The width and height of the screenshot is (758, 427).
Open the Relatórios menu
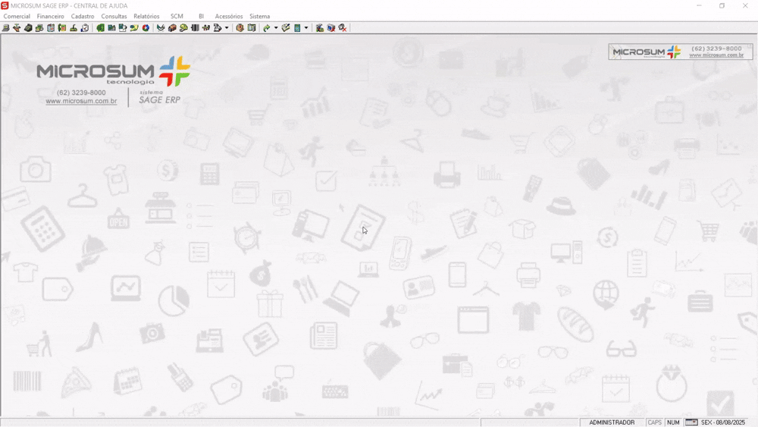[146, 16]
